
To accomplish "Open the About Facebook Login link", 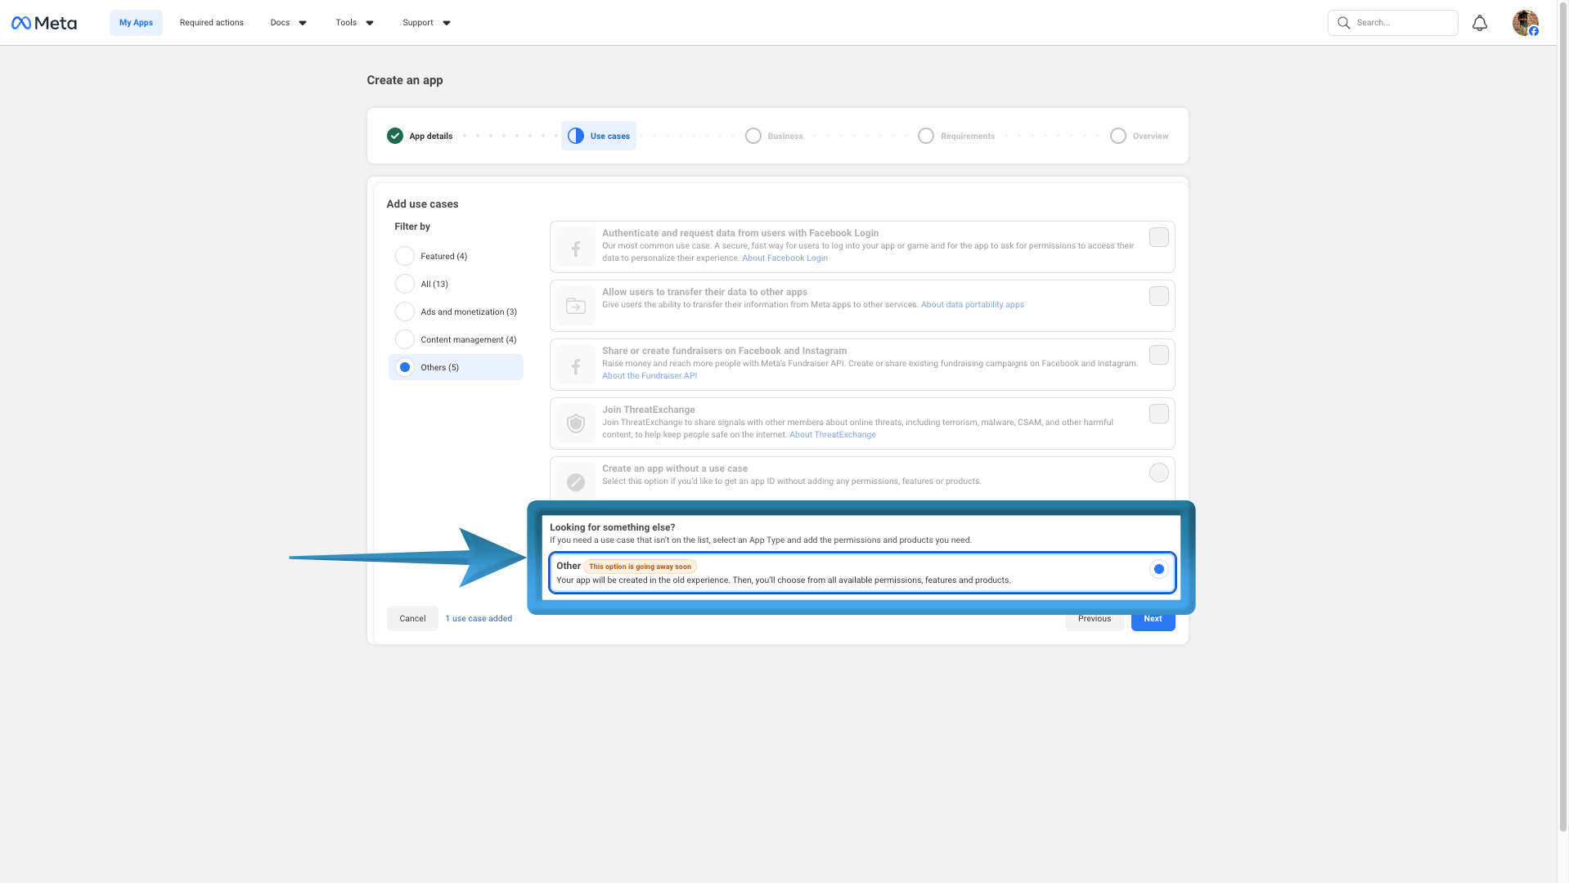I will 784,258.
